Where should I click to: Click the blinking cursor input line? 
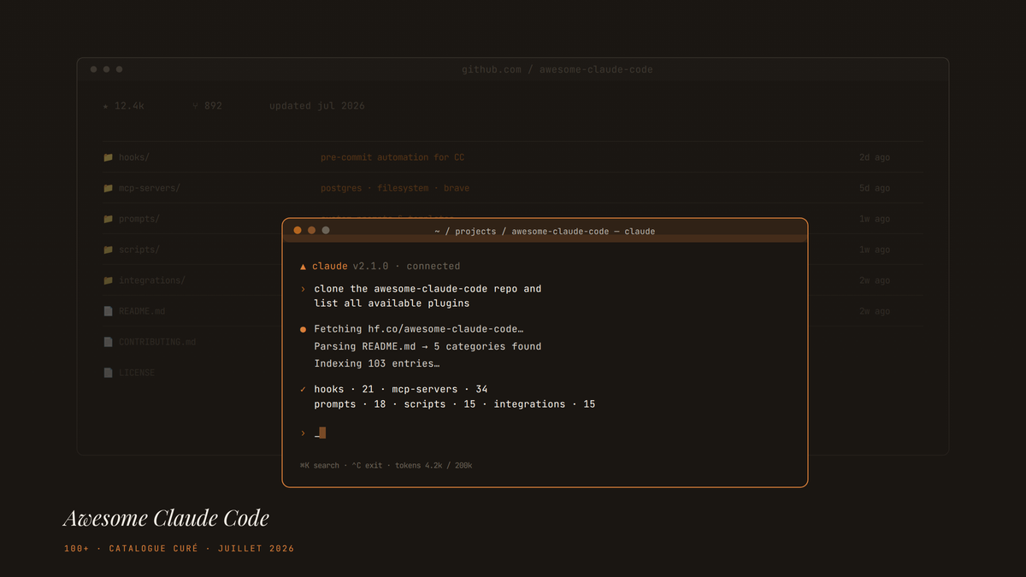pos(320,433)
